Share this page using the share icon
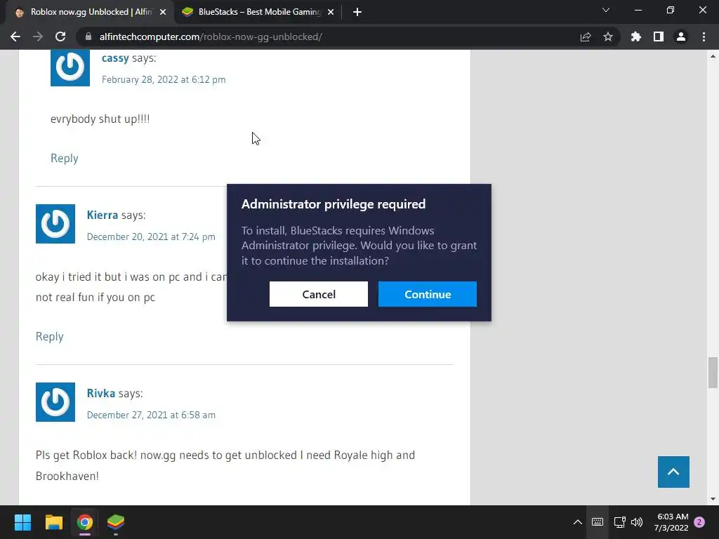The image size is (719, 539). click(586, 36)
